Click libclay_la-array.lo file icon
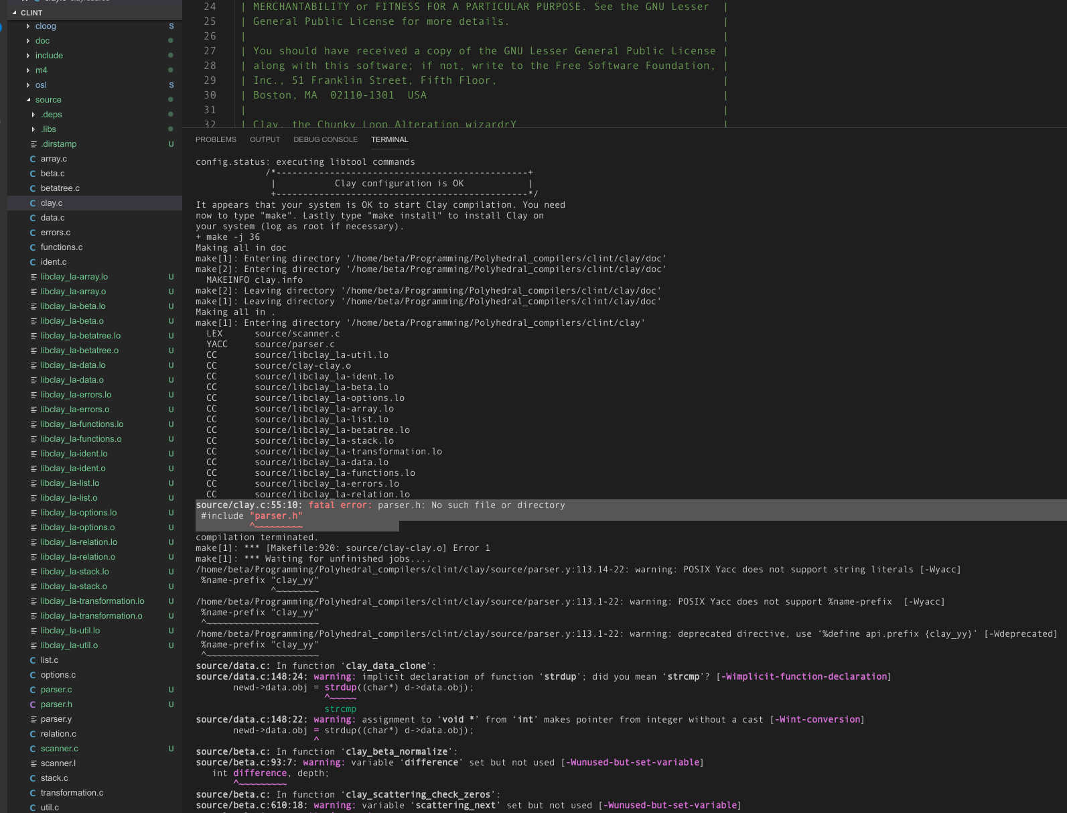Viewport: 1067px width, 813px height. tap(33, 277)
